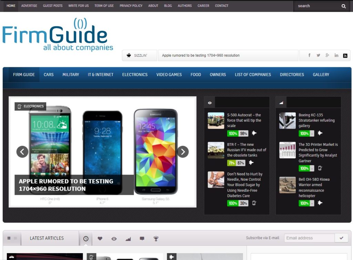
Task: Open Guest Posts page
Action: coord(53,6)
